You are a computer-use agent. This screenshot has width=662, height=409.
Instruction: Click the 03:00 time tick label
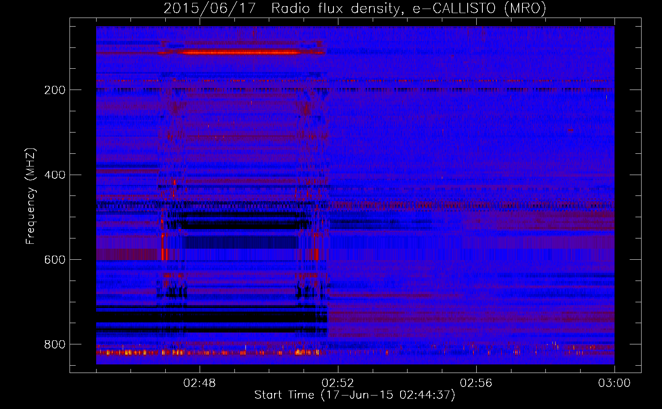pos(615,383)
